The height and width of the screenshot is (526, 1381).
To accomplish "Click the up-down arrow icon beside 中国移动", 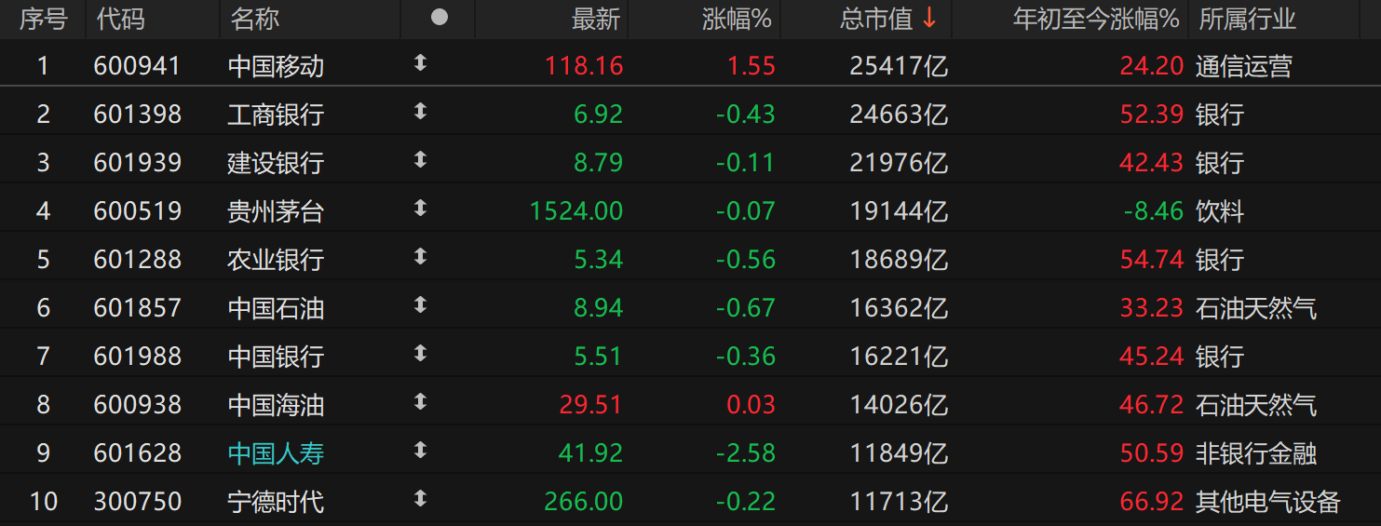I will (420, 63).
